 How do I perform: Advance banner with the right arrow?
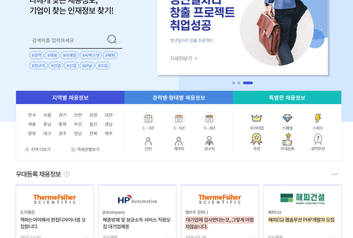321,28
